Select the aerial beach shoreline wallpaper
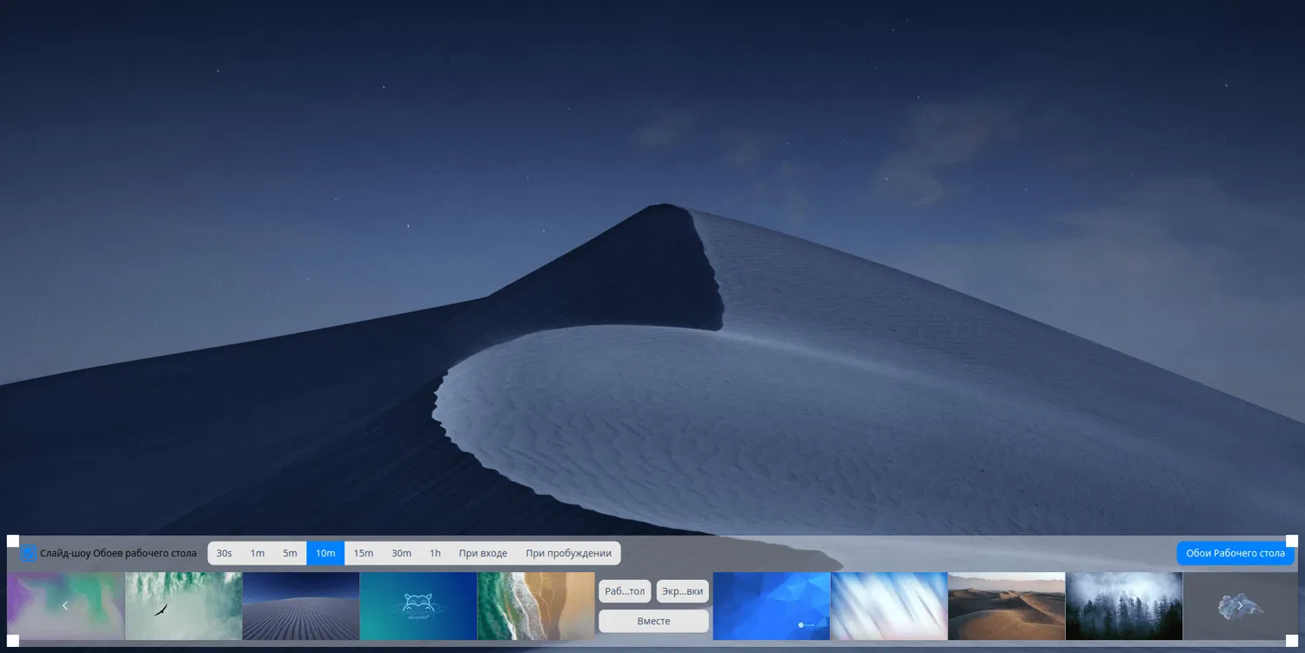The height and width of the screenshot is (653, 1305). pos(536,605)
